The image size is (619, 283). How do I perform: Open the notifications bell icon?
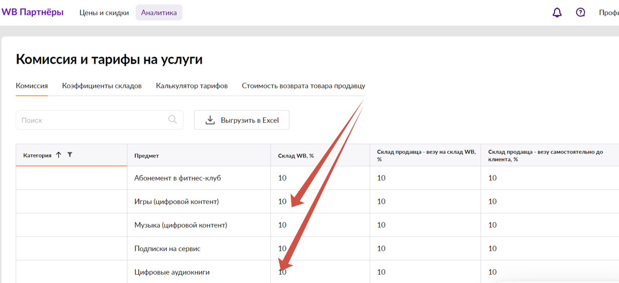(x=557, y=13)
